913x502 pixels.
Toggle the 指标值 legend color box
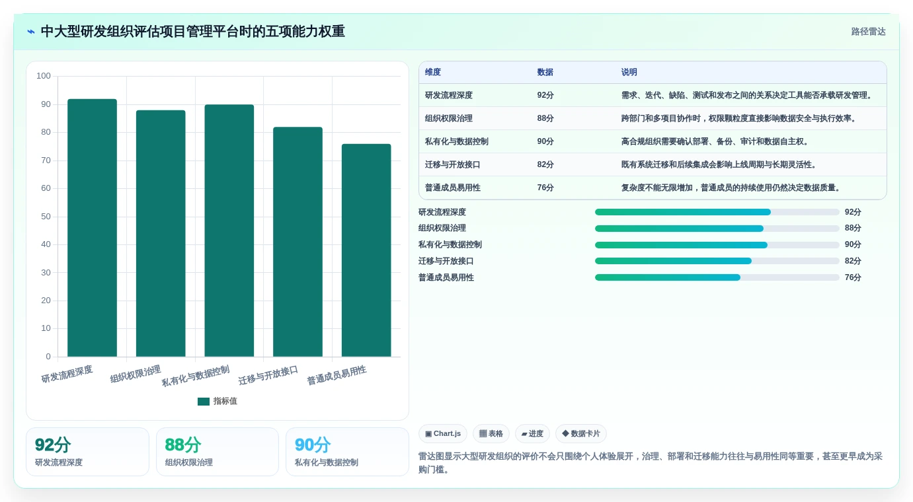coord(204,402)
